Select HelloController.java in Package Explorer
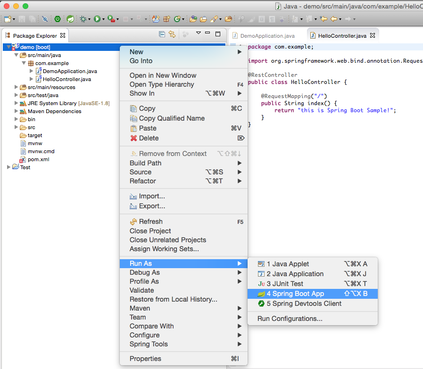Viewport: 423px width, 369px height. tap(66, 79)
